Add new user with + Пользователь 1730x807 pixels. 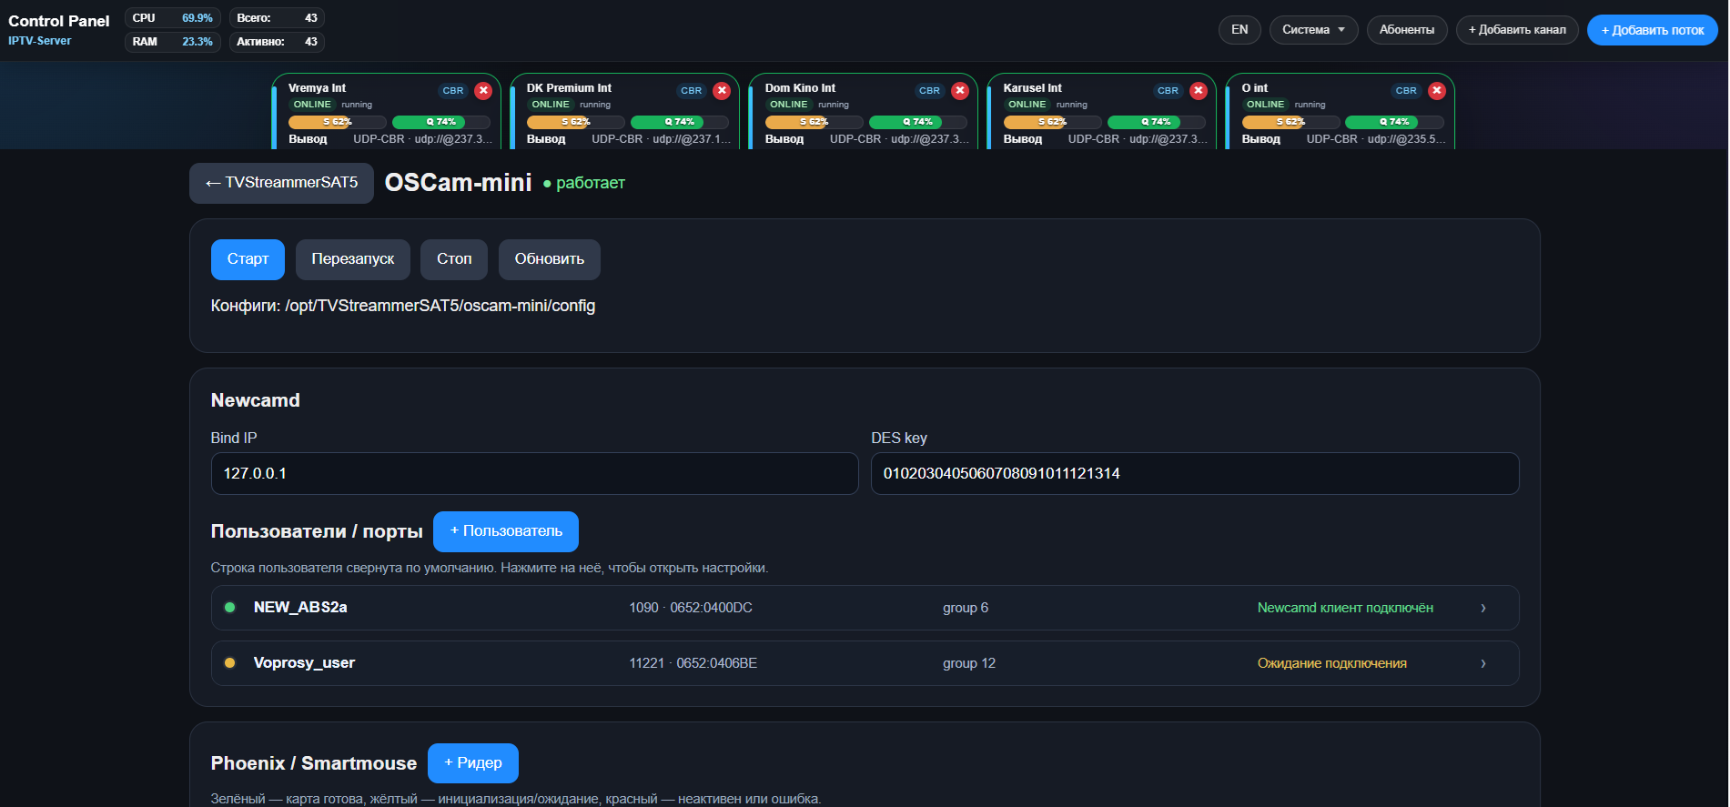506,531
